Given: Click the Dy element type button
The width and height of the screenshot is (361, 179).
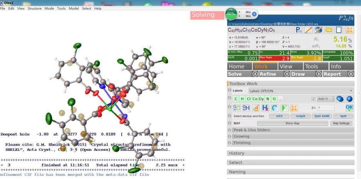Looking at the screenshot, I should point(261,99).
